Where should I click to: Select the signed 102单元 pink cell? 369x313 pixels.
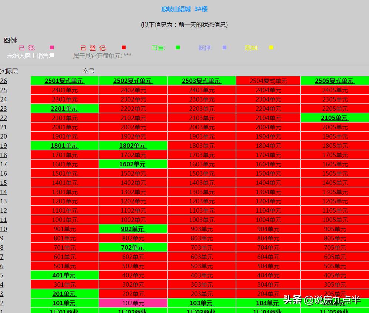(133, 303)
